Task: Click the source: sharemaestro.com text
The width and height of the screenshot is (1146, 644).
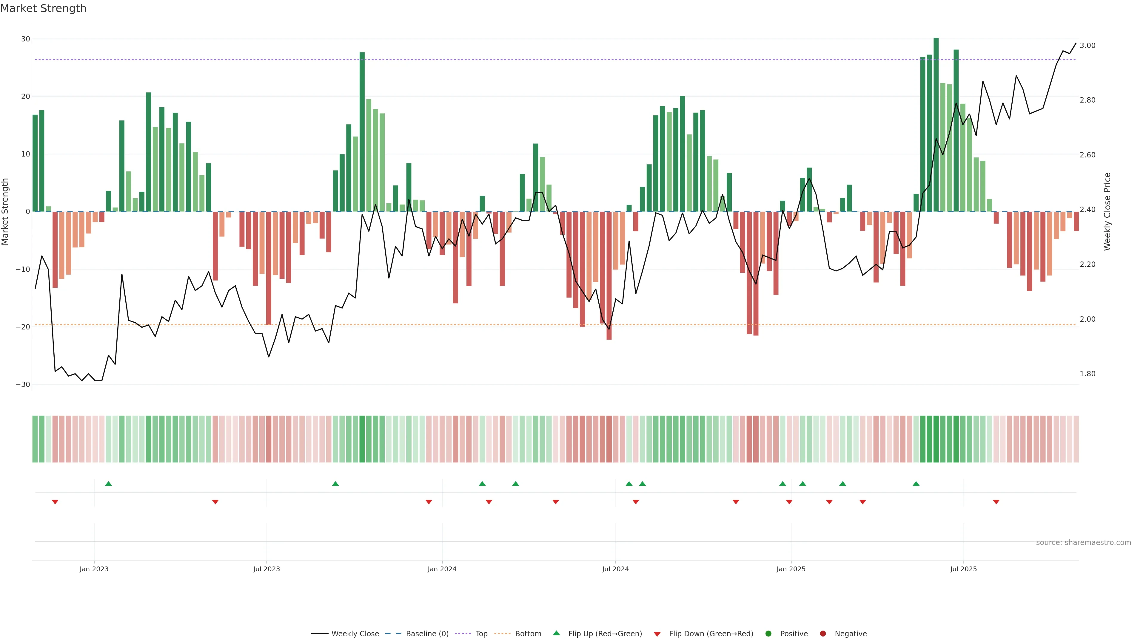Action: coord(1083,542)
